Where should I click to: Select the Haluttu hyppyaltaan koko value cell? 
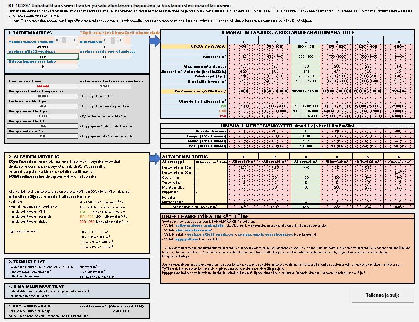[43, 66]
